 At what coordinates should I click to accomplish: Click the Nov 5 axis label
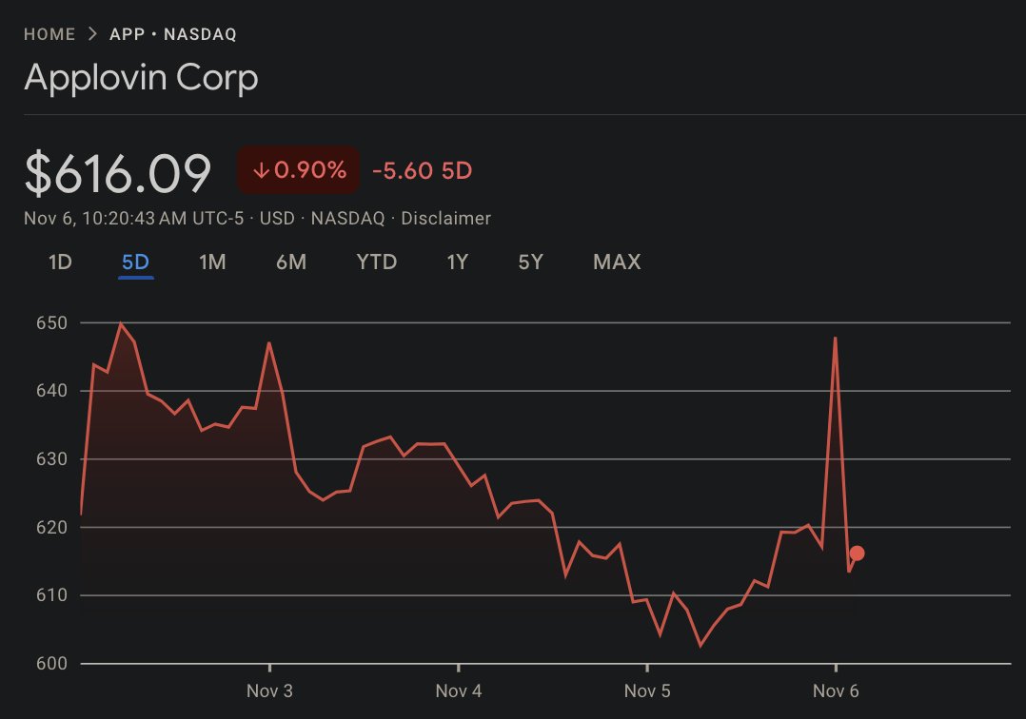click(648, 691)
